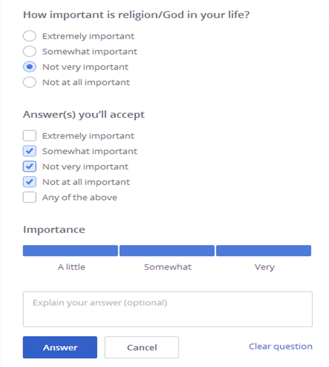Screen dimensions: 329x367
Task: Set importance bar to 'Very' segment
Action: click(x=263, y=251)
